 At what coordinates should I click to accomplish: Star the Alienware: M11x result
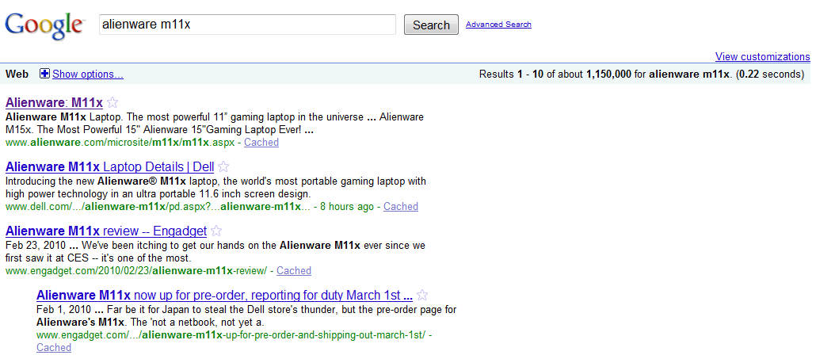point(112,102)
